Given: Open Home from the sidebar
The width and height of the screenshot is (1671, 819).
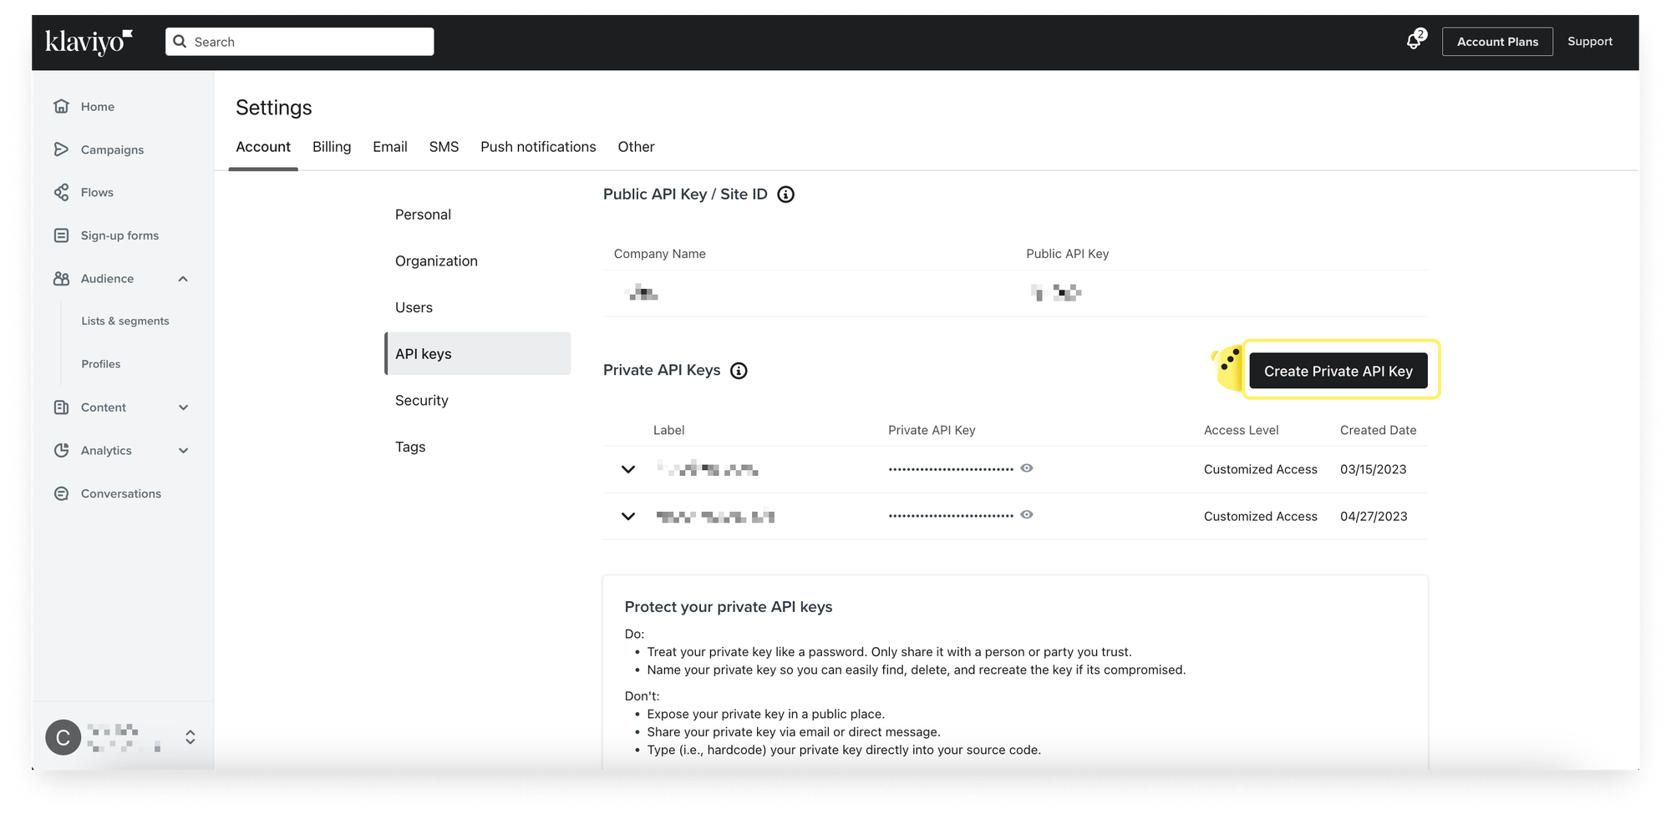Looking at the screenshot, I should (97, 107).
